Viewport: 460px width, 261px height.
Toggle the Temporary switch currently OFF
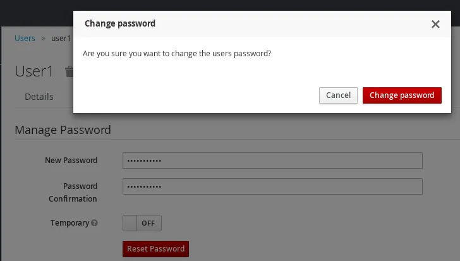click(x=142, y=223)
